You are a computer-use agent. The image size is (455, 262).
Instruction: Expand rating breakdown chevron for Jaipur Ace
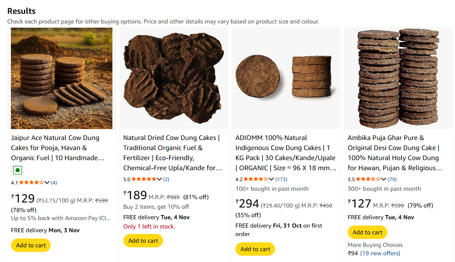pyautogui.click(x=47, y=182)
